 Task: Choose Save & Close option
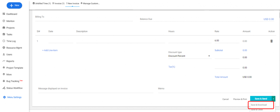[257, 110]
